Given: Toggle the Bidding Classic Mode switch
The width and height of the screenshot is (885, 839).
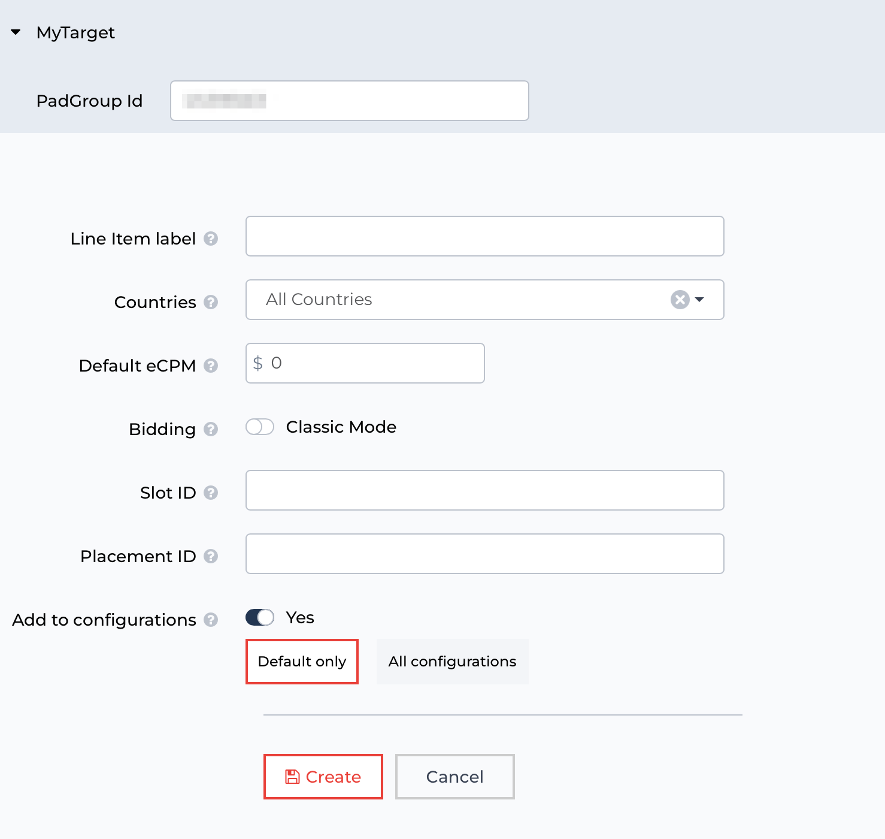Looking at the screenshot, I should click(x=260, y=427).
